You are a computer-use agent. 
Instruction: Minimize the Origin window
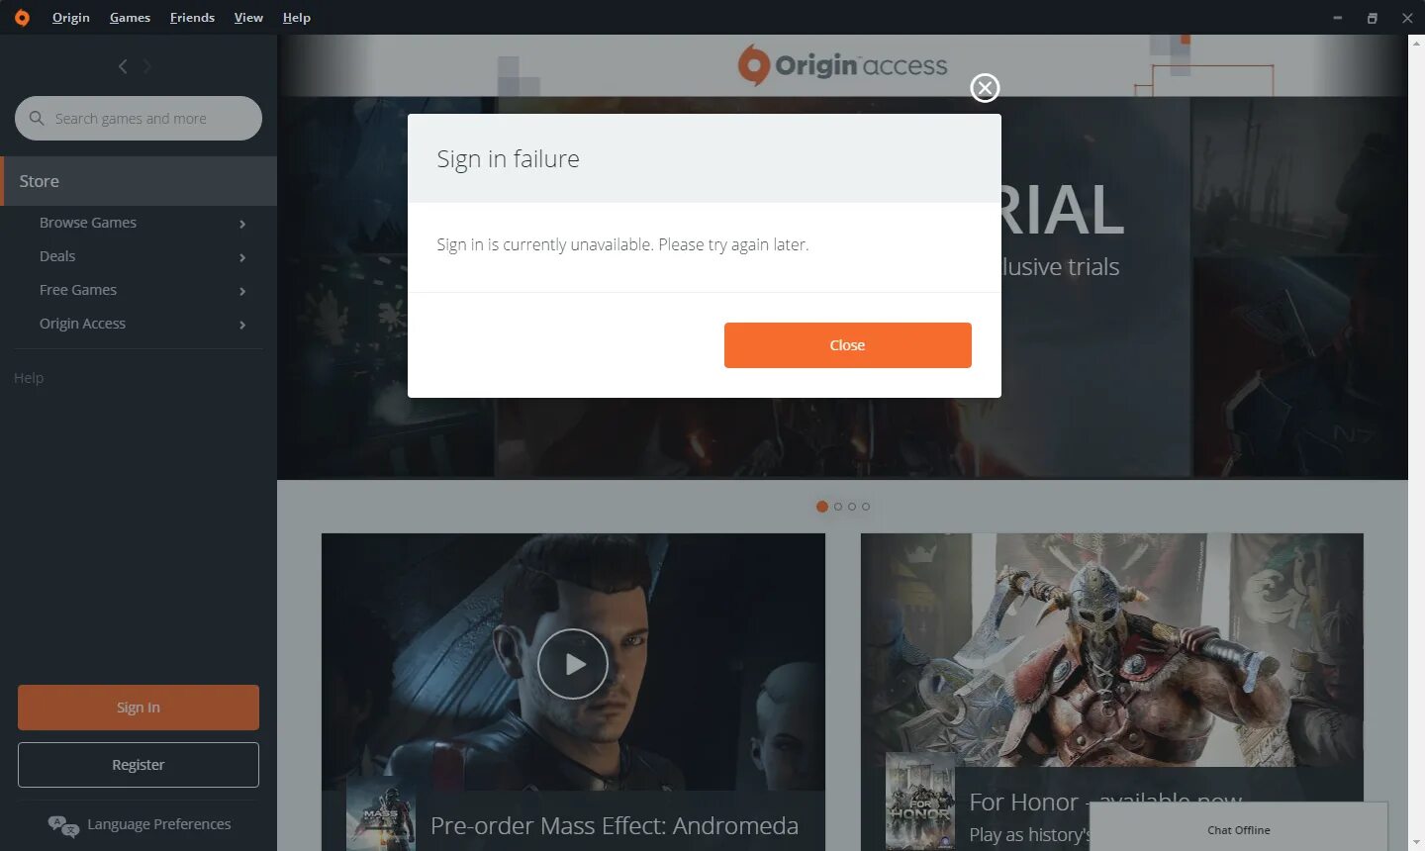point(1337,18)
